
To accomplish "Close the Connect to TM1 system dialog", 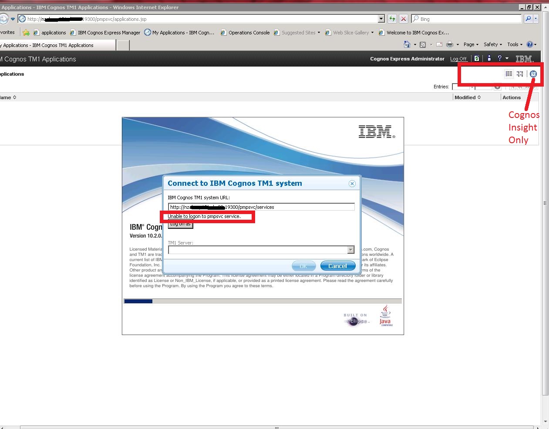I will pyautogui.click(x=352, y=184).
